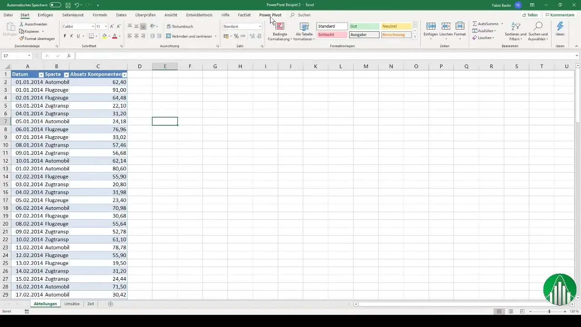The height and width of the screenshot is (327, 581).
Task: Increase cell indent
Action: pos(159,36)
